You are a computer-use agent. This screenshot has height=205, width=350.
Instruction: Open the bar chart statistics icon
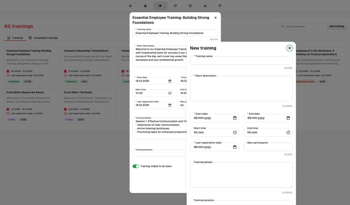click(145, 6)
